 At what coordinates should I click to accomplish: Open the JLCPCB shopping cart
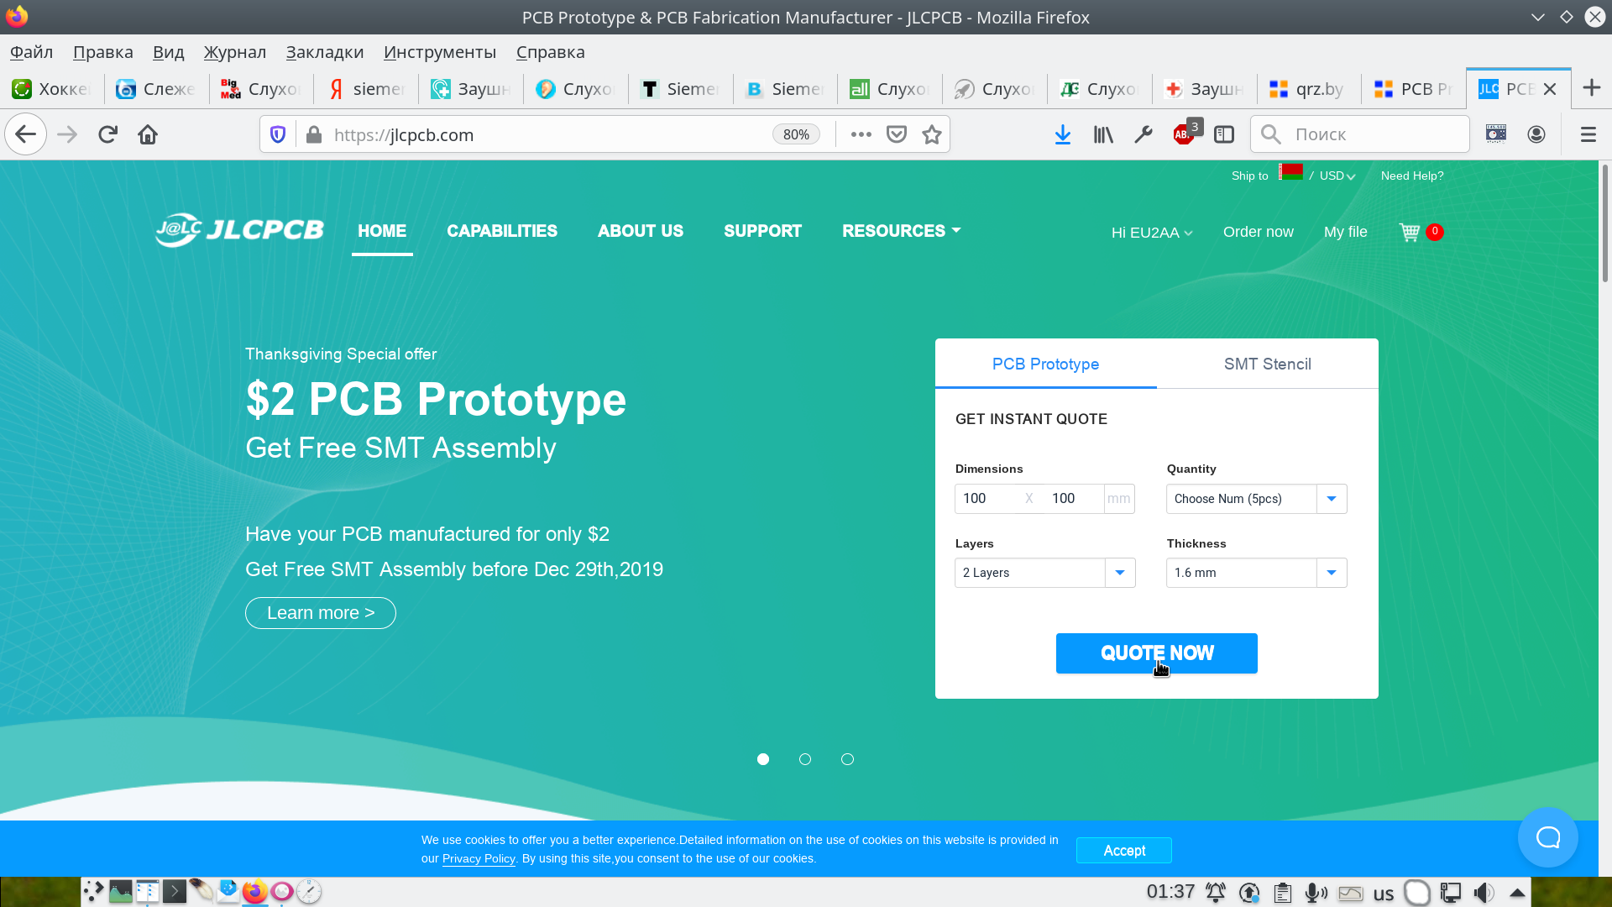coord(1410,233)
